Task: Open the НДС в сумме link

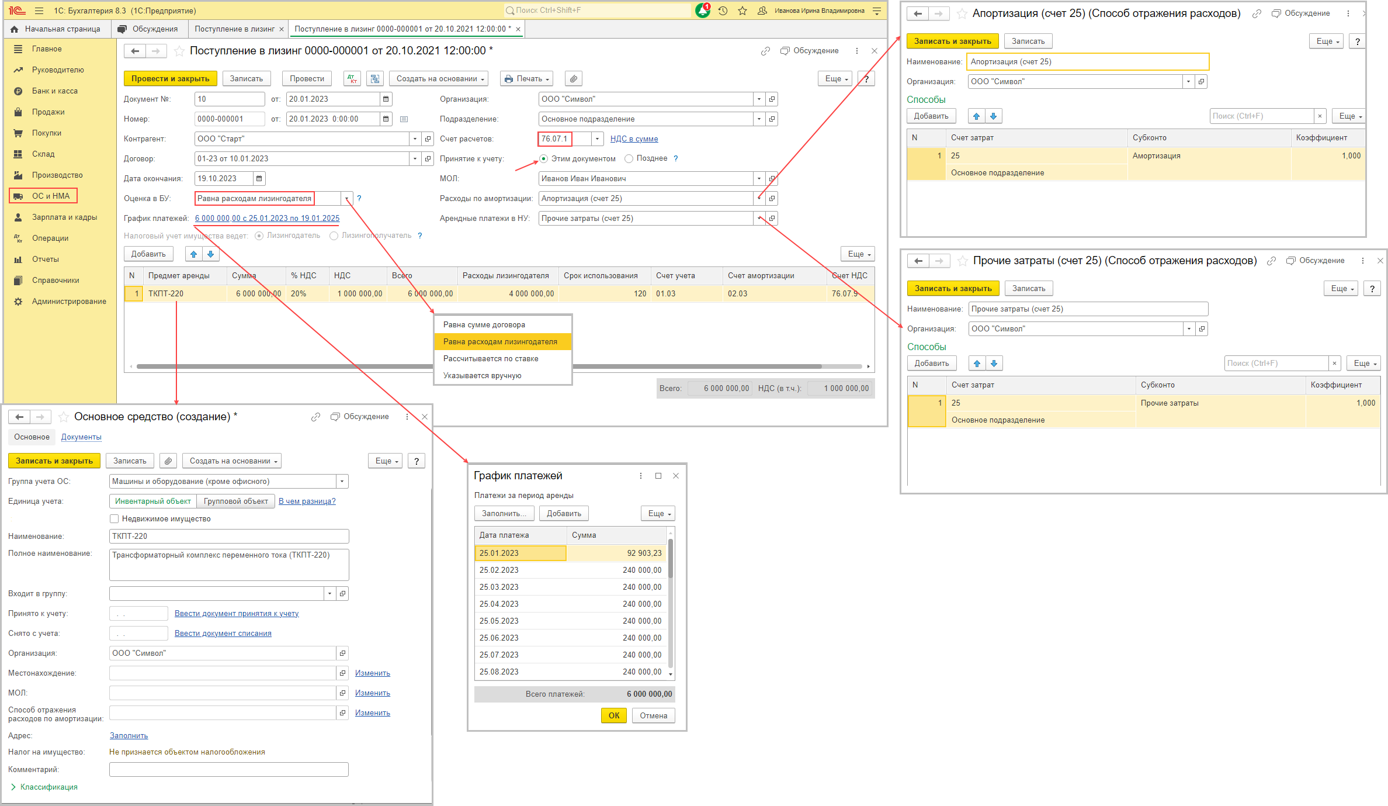Action: [x=634, y=139]
